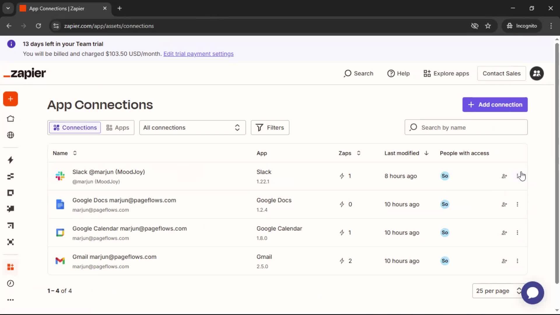Open Canvas icon in the left sidebar
The height and width of the screenshot is (315, 560).
(10, 225)
